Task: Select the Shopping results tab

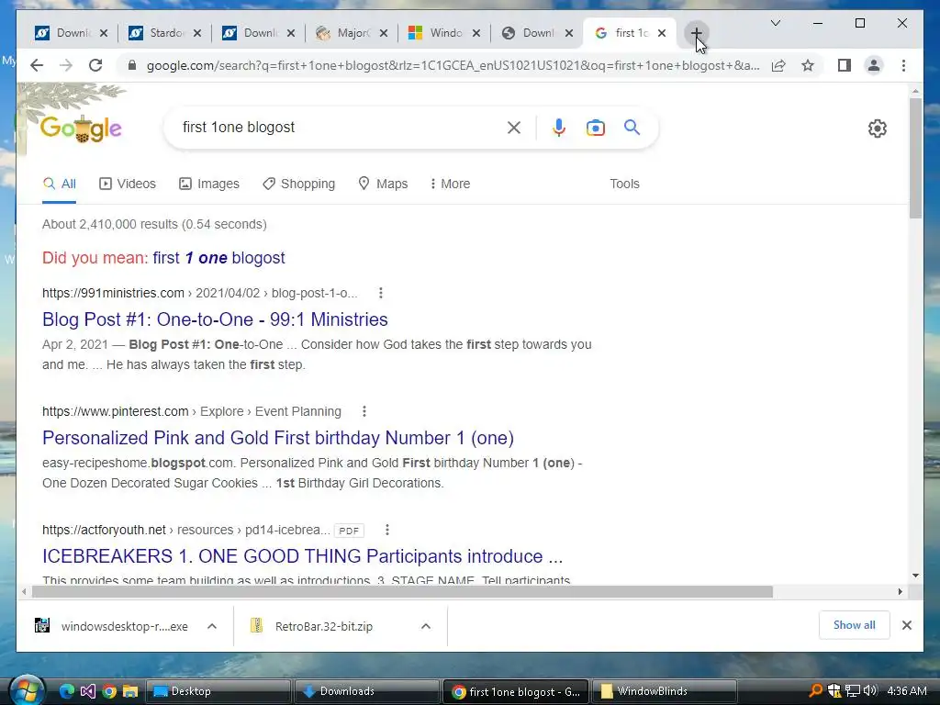Action: click(x=298, y=184)
